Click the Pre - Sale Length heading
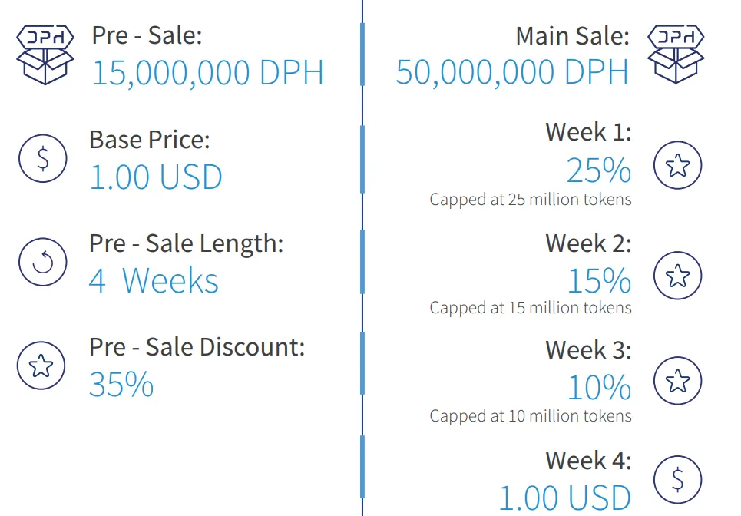The height and width of the screenshot is (516, 741). pyautogui.click(x=186, y=244)
